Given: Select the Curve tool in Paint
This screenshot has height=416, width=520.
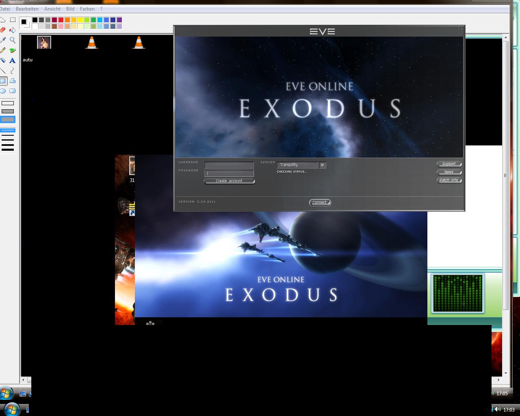Looking at the screenshot, I should pyautogui.click(x=13, y=70).
